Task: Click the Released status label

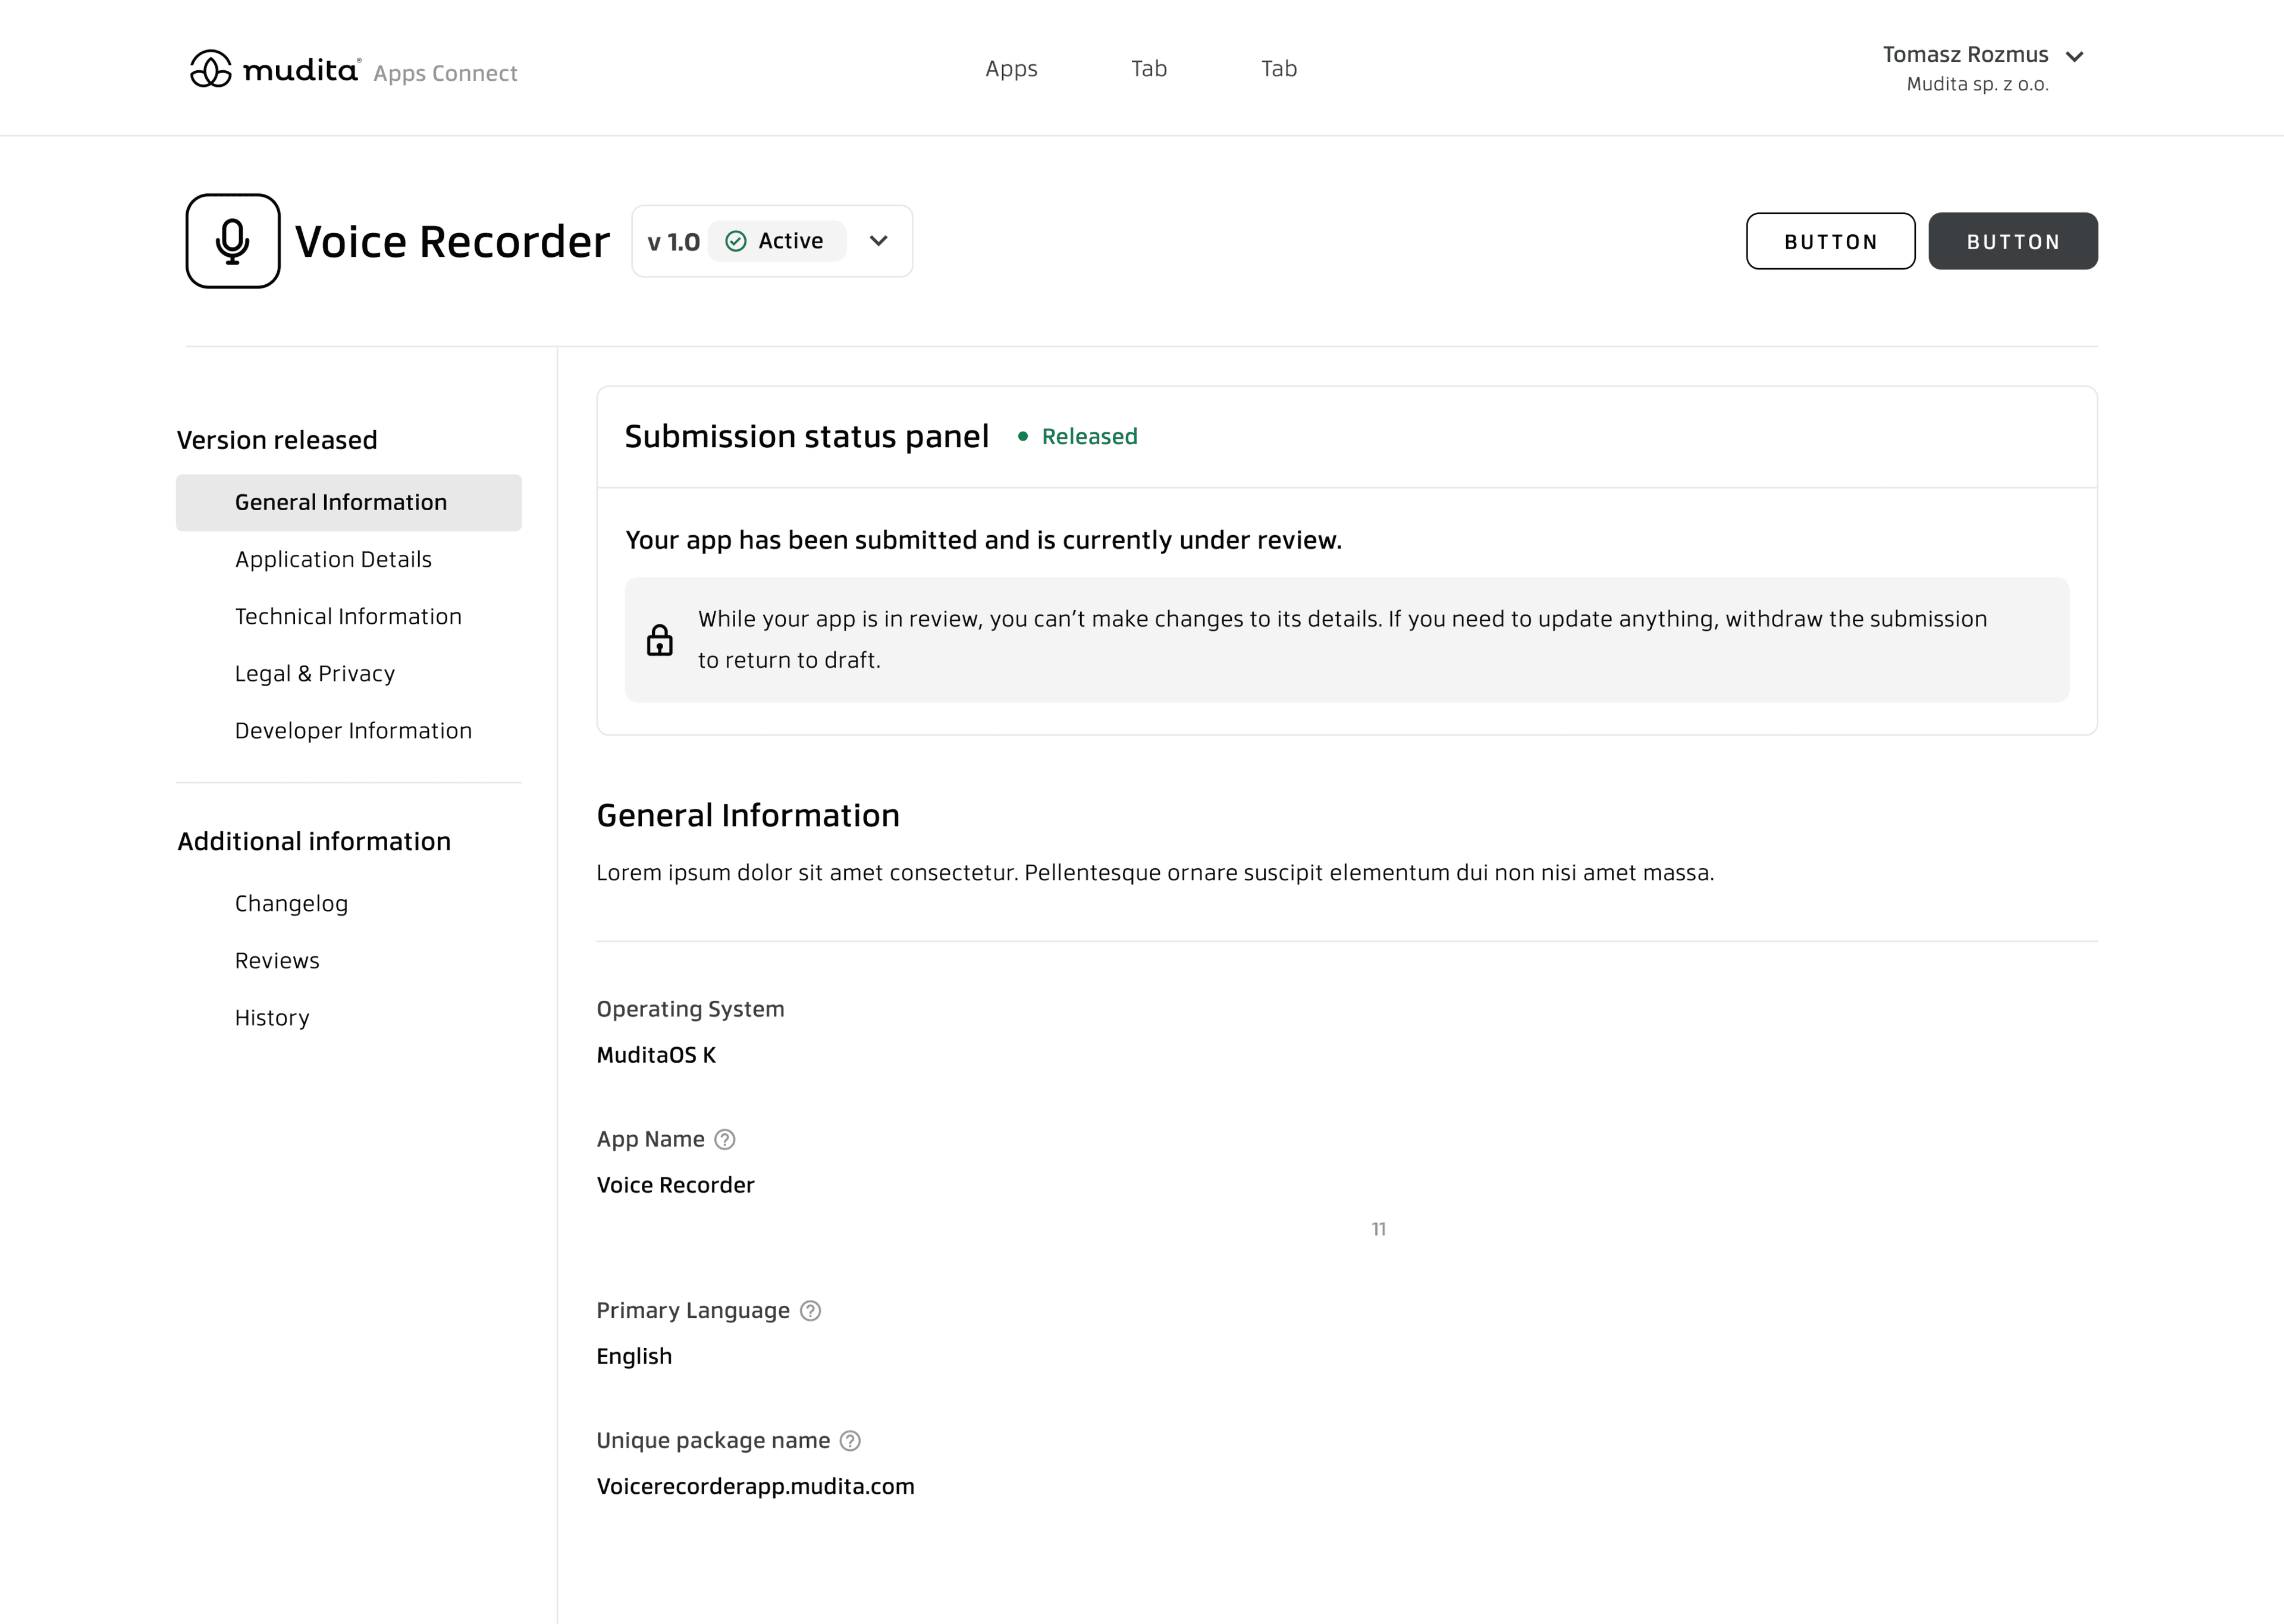Action: (x=1089, y=437)
